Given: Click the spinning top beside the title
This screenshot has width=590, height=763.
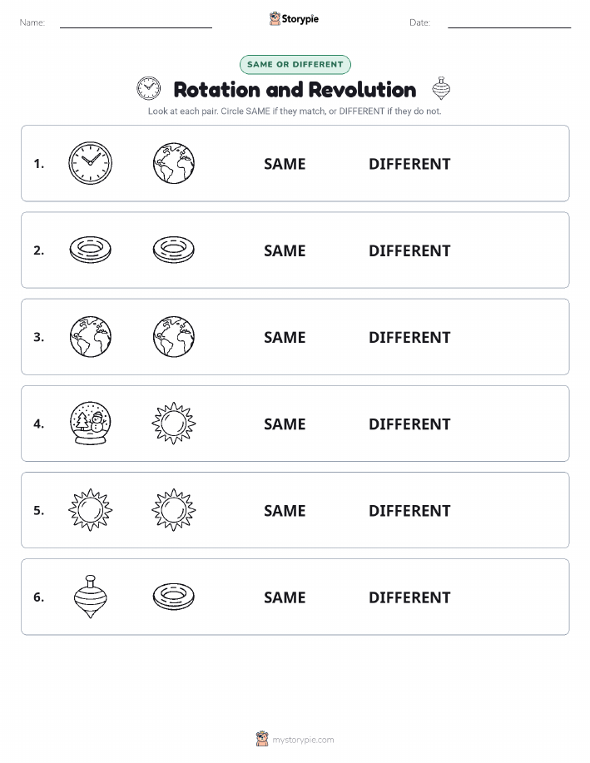Looking at the screenshot, I should click(441, 88).
